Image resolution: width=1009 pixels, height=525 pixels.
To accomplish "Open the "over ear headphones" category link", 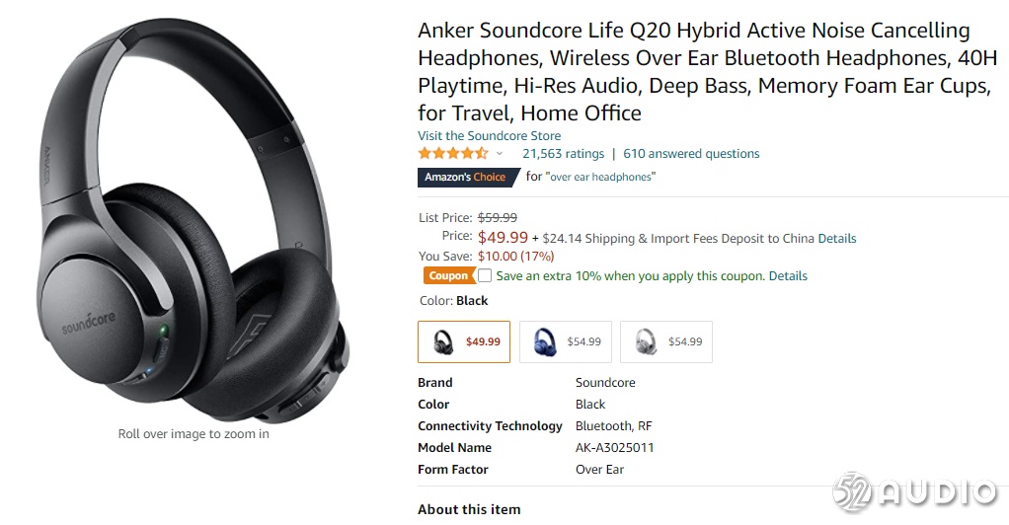I will pyautogui.click(x=600, y=177).
